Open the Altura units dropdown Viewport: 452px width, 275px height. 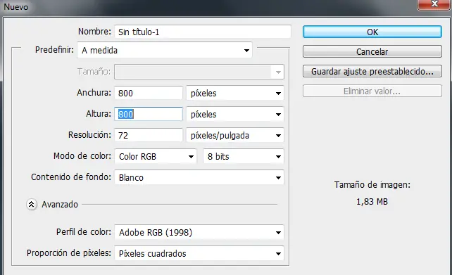coord(235,114)
